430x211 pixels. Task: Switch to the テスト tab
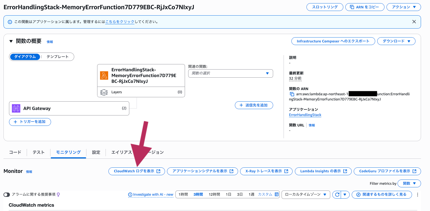coord(39,152)
